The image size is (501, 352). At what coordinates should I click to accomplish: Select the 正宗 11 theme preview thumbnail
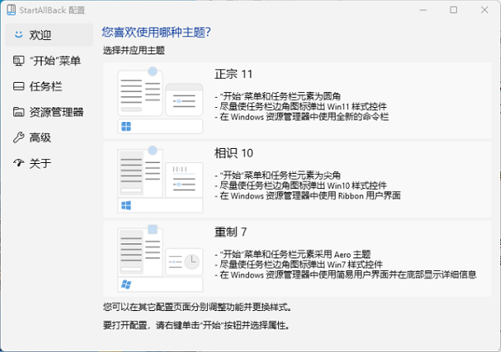[159, 100]
